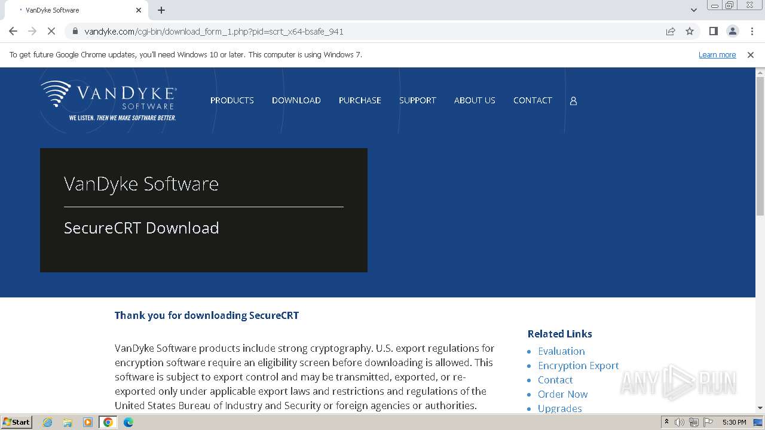The width and height of the screenshot is (765, 430).
Task: View site security lock info
Action: pyautogui.click(x=75, y=31)
